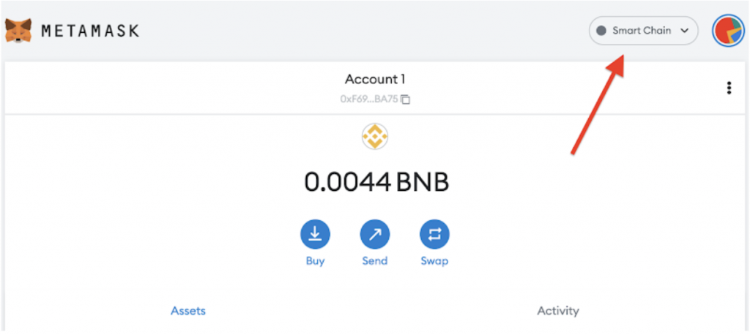Viewport: 750px width, 335px height.
Task: Open the Smart Chain network dropdown
Action: click(643, 31)
